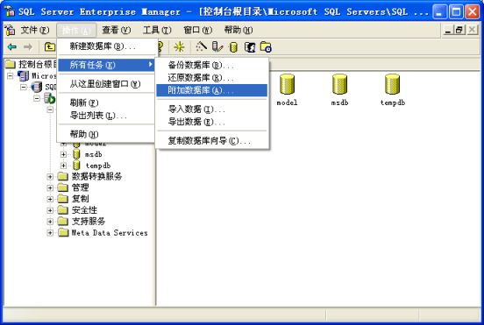Minimize the inner console child window
The width and height of the screenshot is (484, 325).
(448, 30)
